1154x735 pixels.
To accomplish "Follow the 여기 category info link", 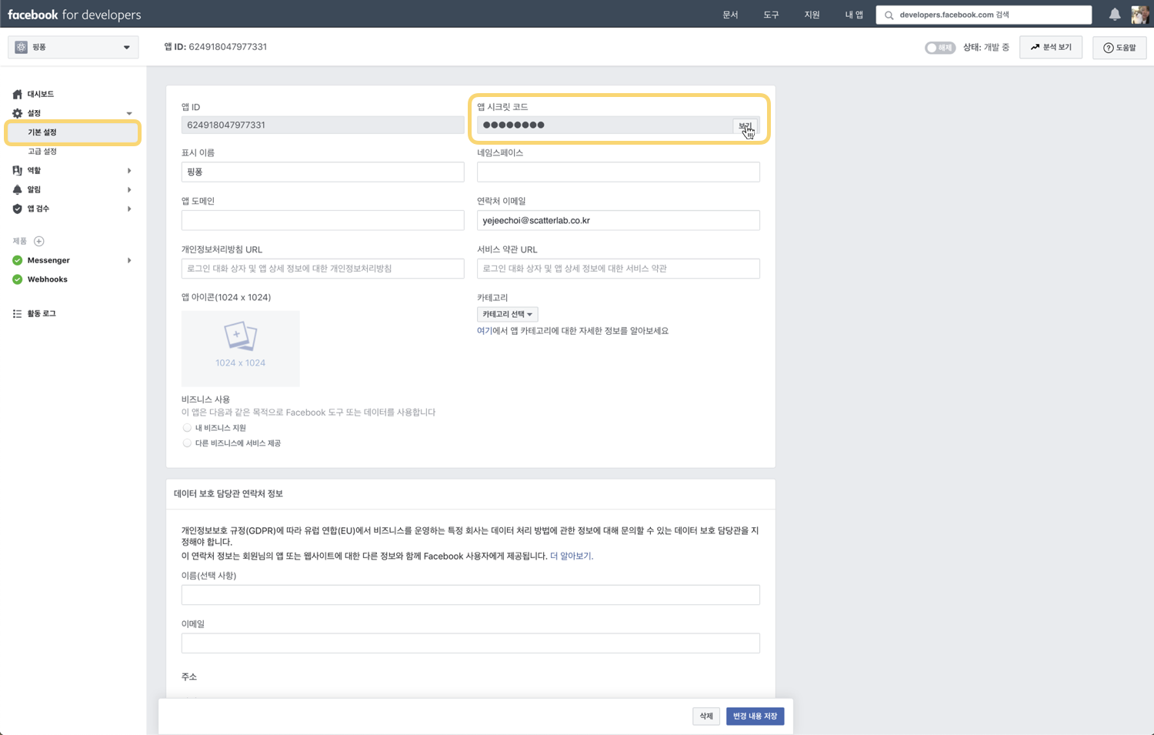I will click(x=485, y=331).
